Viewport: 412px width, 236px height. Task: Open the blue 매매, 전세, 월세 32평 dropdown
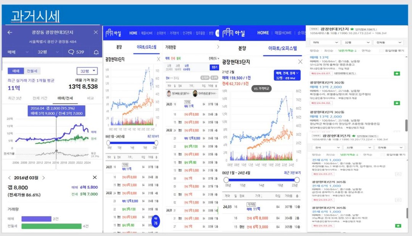point(287,75)
